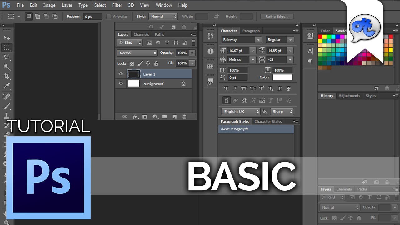Open the Filter menu
Image resolution: width=400 pixels, height=225 pixels.
(x=117, y=5)
